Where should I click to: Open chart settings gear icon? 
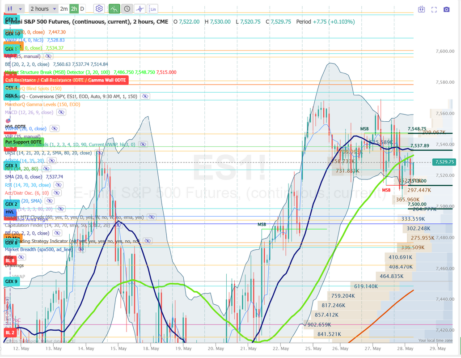99,9
